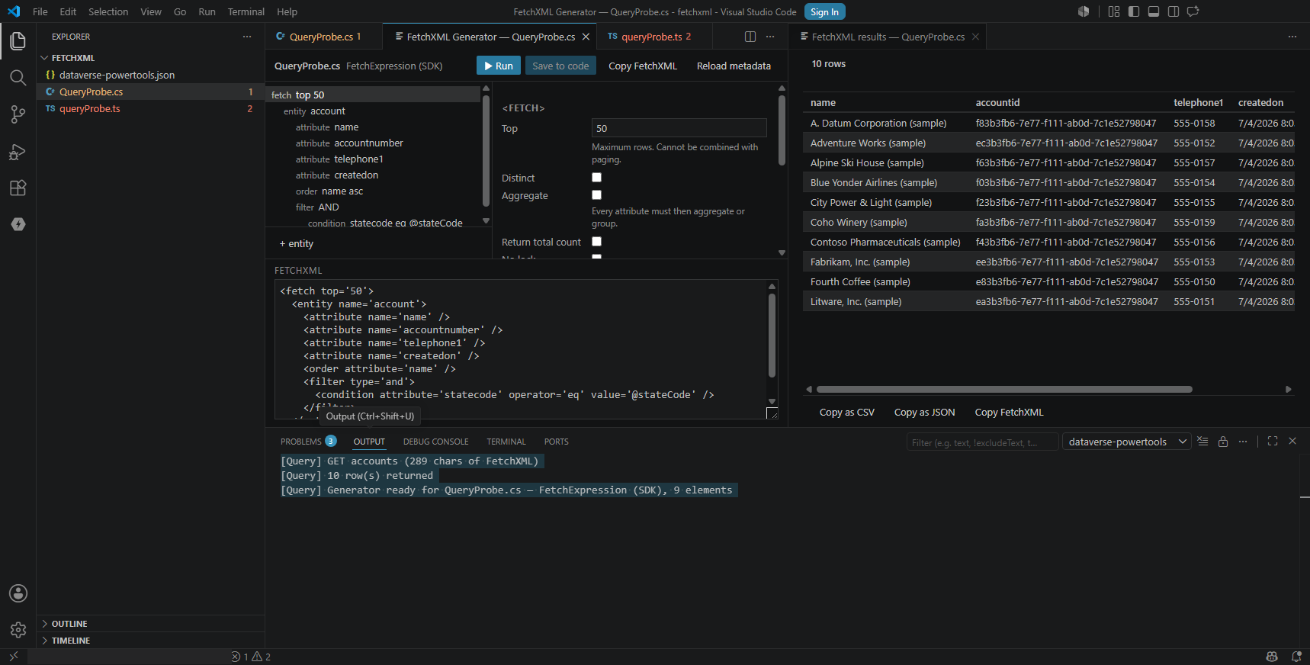1310x665 pixels.
Task: Split the editor right
Action: click(x=750, y=37)
